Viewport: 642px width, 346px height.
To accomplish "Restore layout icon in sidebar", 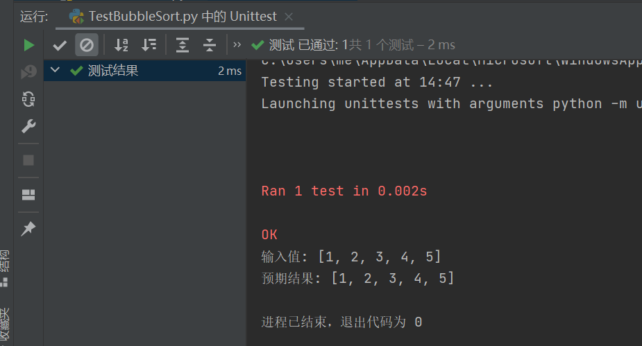I will pyautogui.click(x=28, y=195).
